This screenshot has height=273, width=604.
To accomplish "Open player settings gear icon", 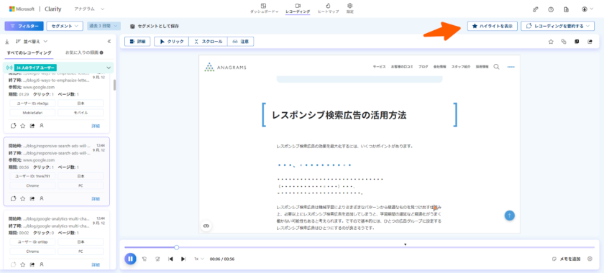I will tap(590, 259).
